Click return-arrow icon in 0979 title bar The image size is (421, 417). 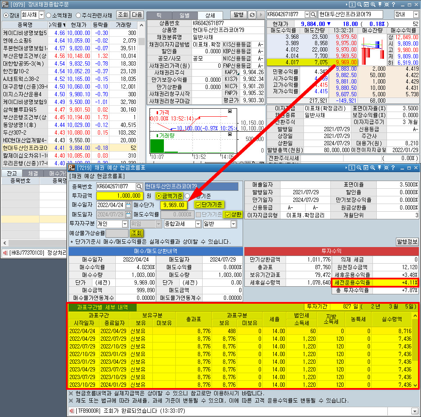[x=366, y=5]
